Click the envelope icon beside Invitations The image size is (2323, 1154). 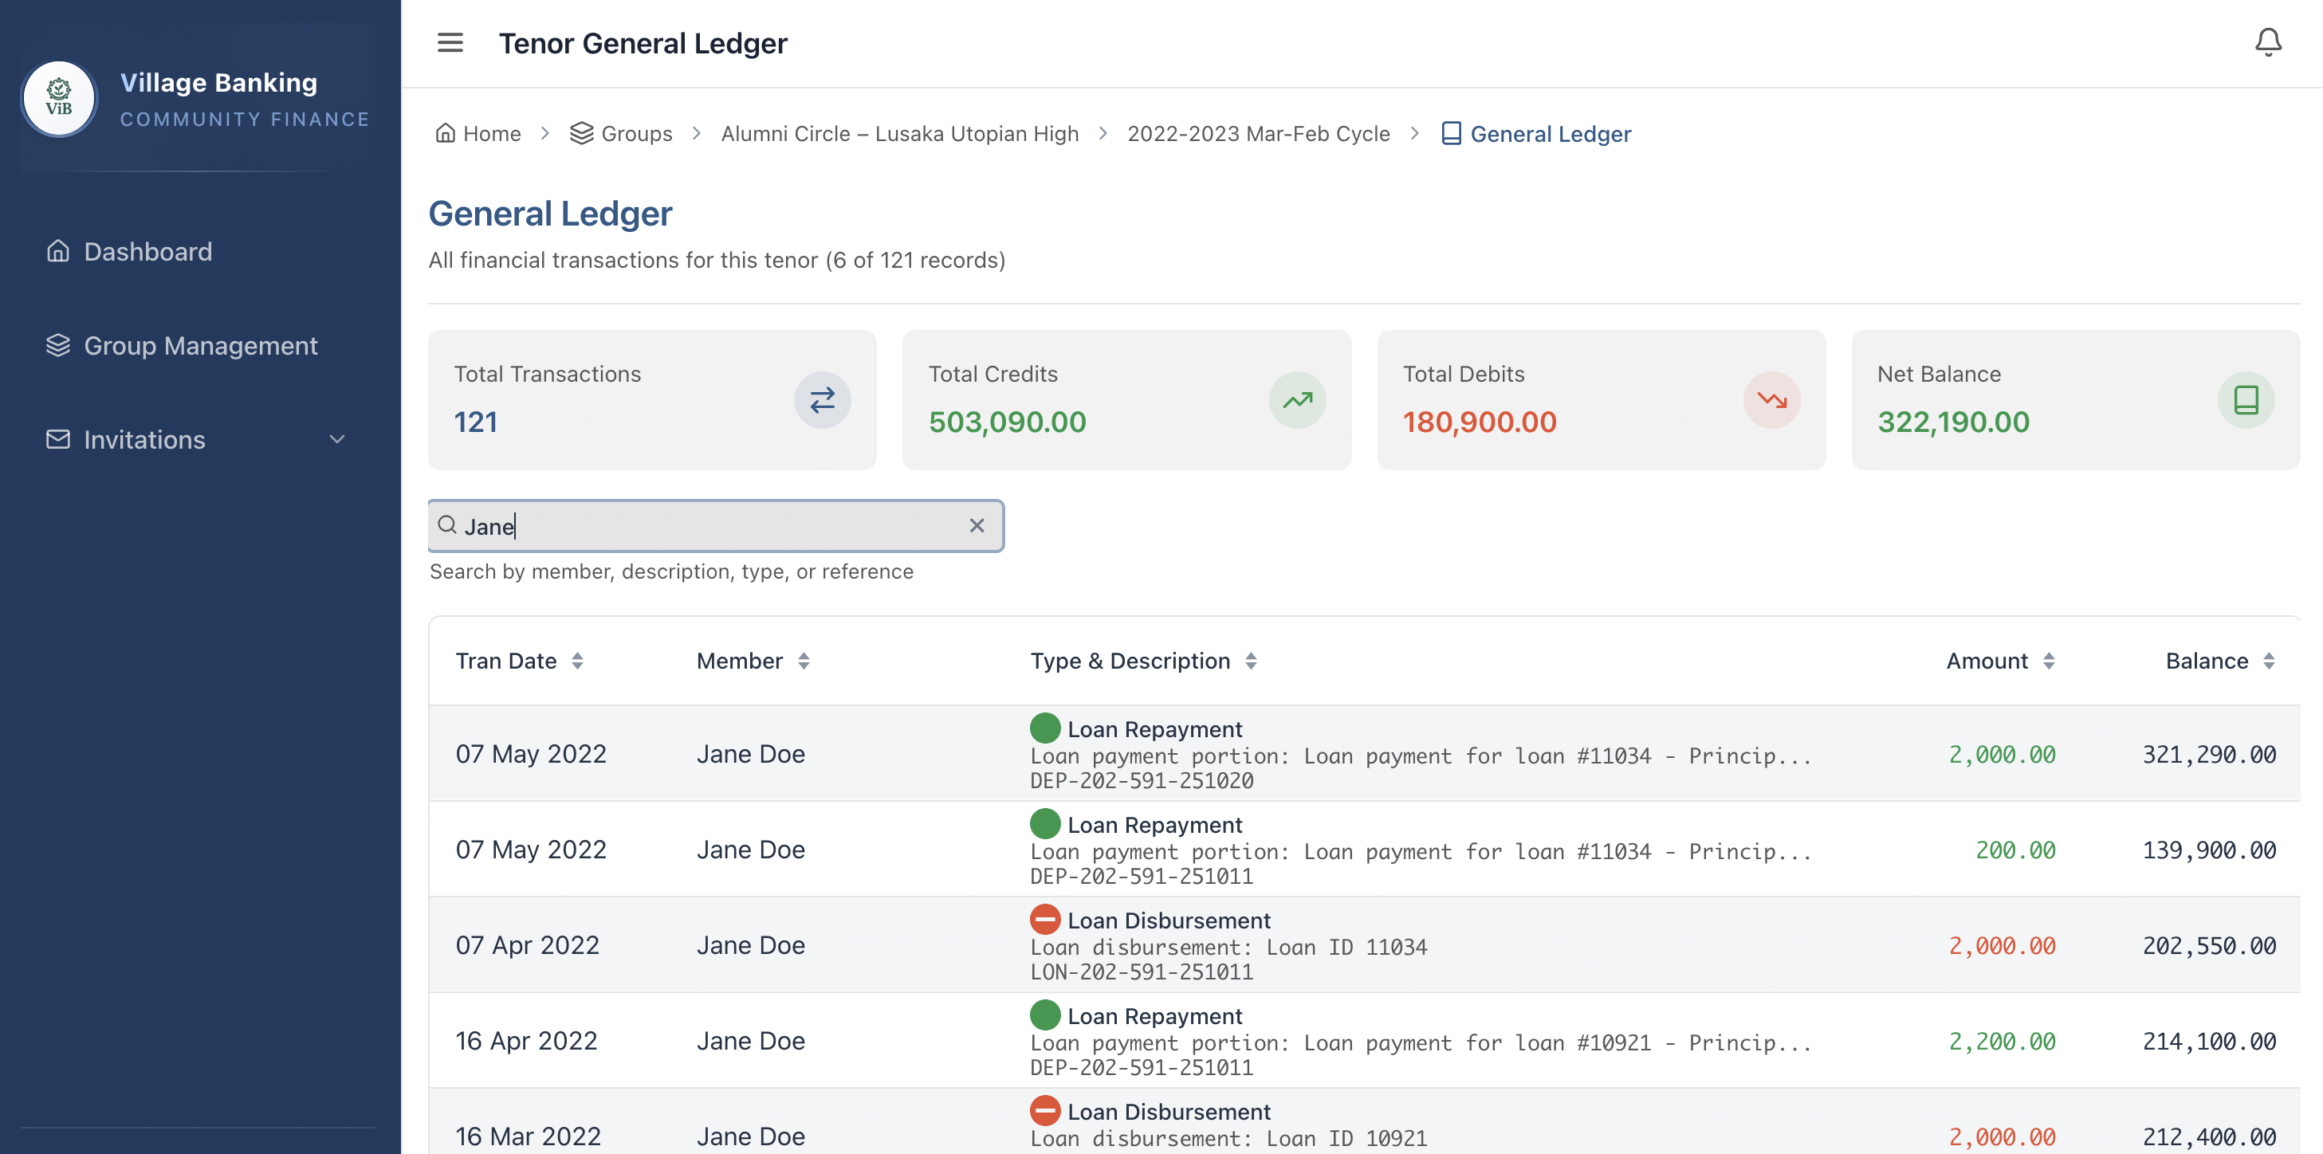point(56,439)
